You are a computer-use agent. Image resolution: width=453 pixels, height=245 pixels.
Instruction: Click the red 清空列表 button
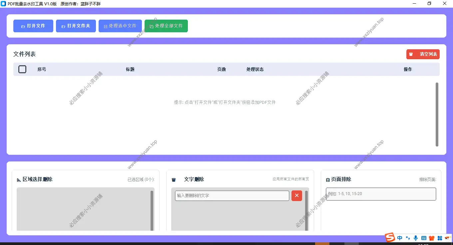tap(423, 54)
